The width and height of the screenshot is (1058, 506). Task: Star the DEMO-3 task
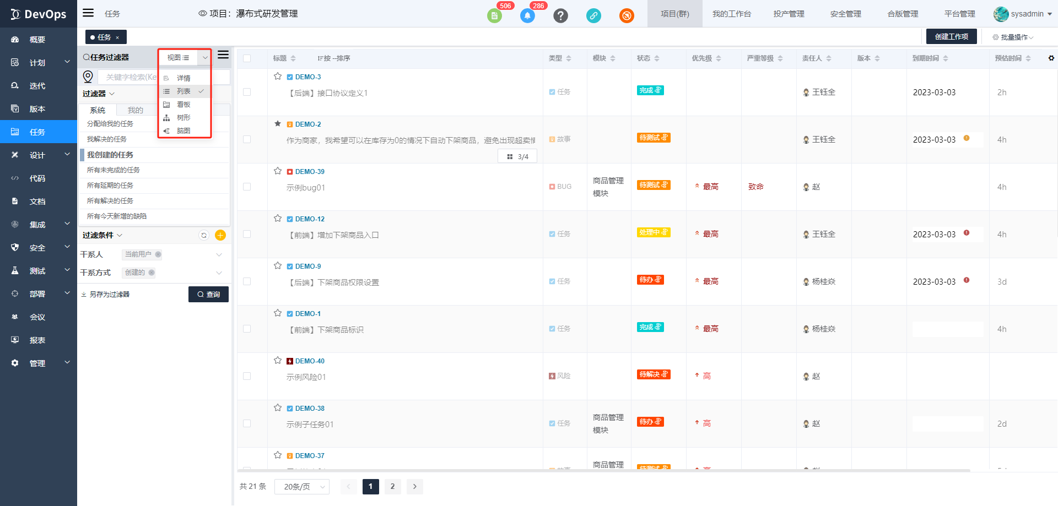coord(278,77)
